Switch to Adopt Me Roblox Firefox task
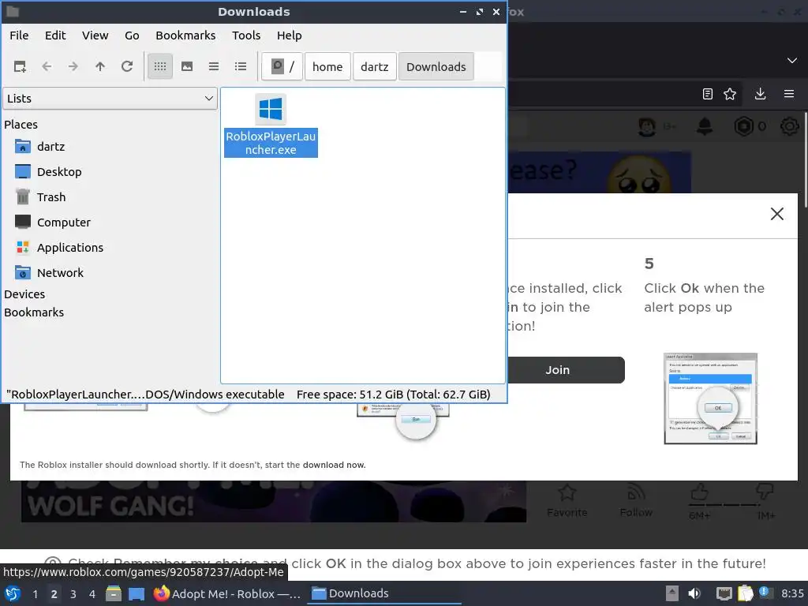Screen dimensions: 808x606 point(227,593)
